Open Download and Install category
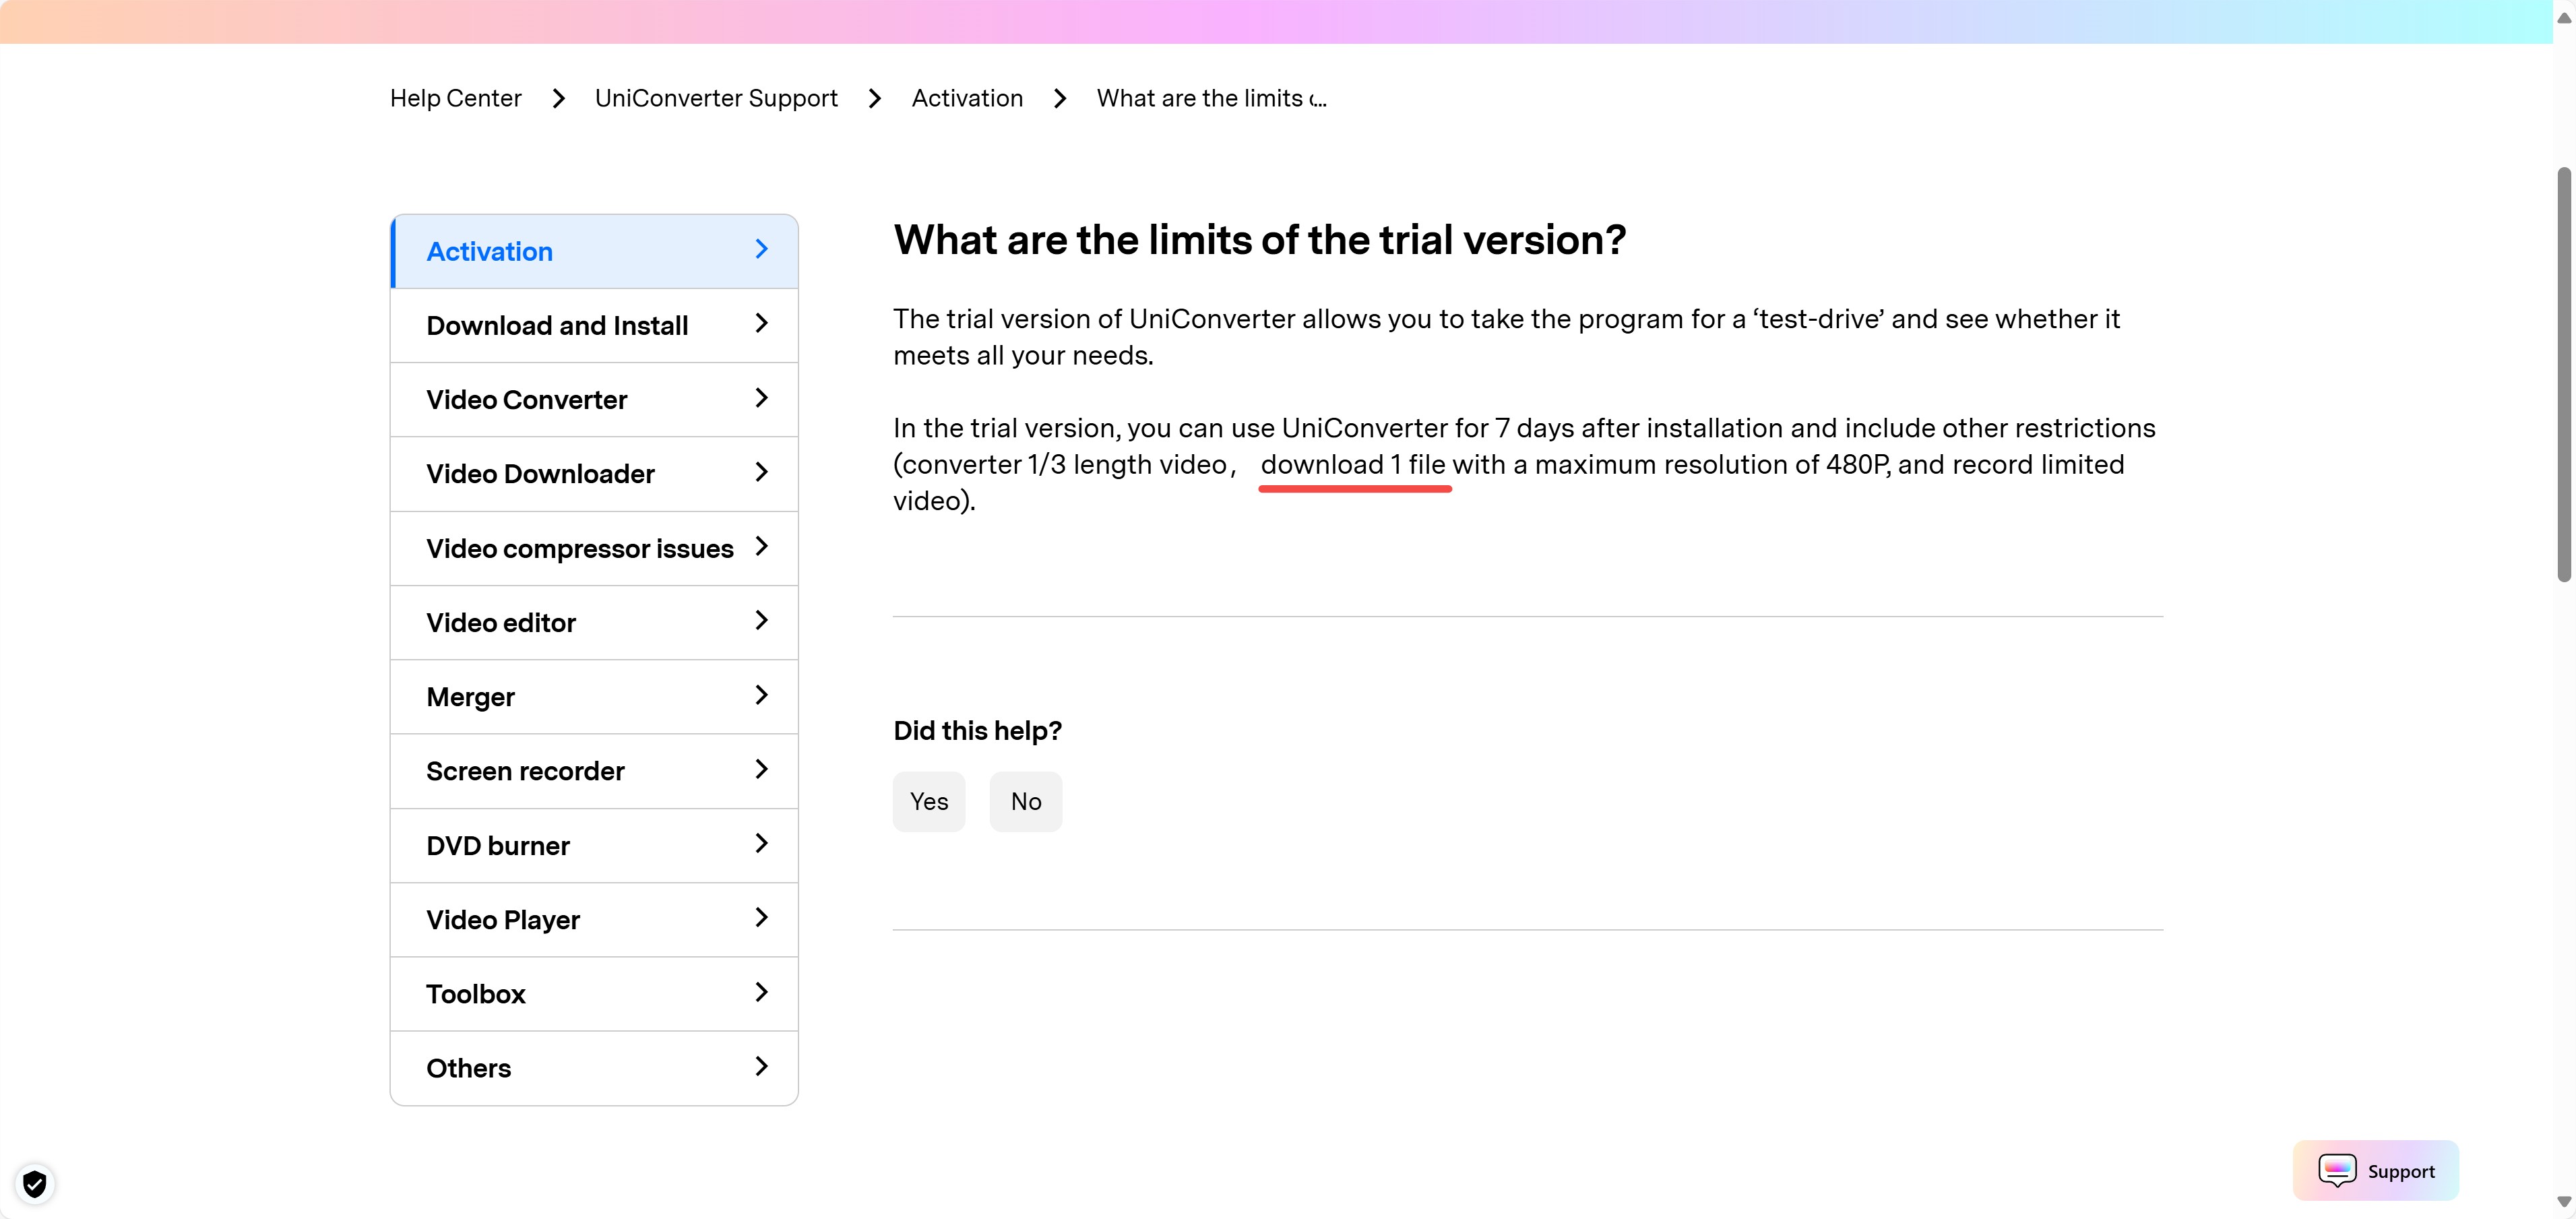 click(x=594, y=325)
